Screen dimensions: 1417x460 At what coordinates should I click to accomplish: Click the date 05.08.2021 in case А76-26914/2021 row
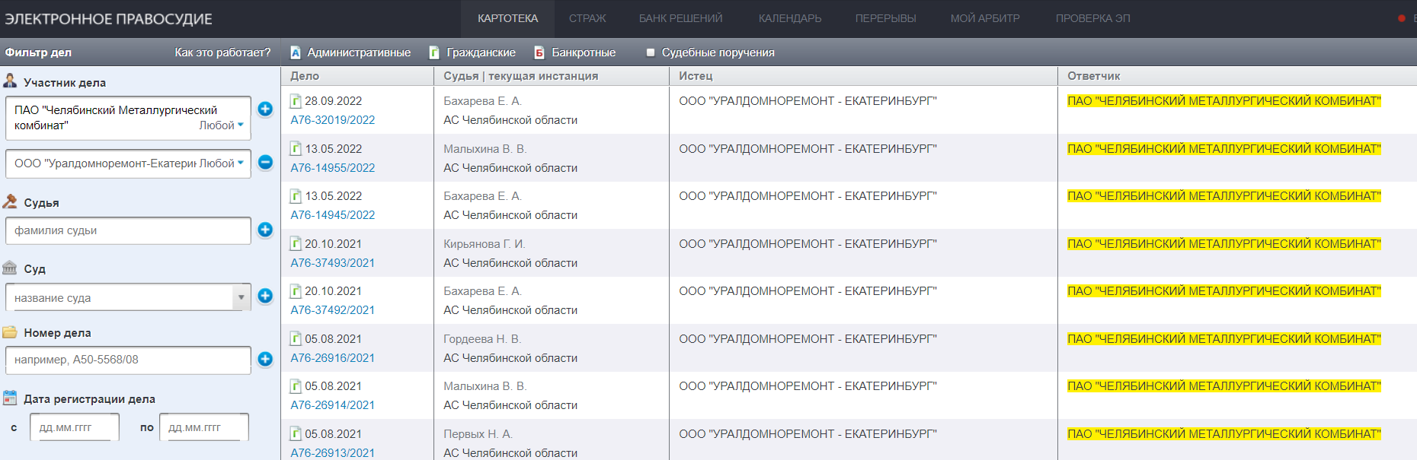point(334,386)
